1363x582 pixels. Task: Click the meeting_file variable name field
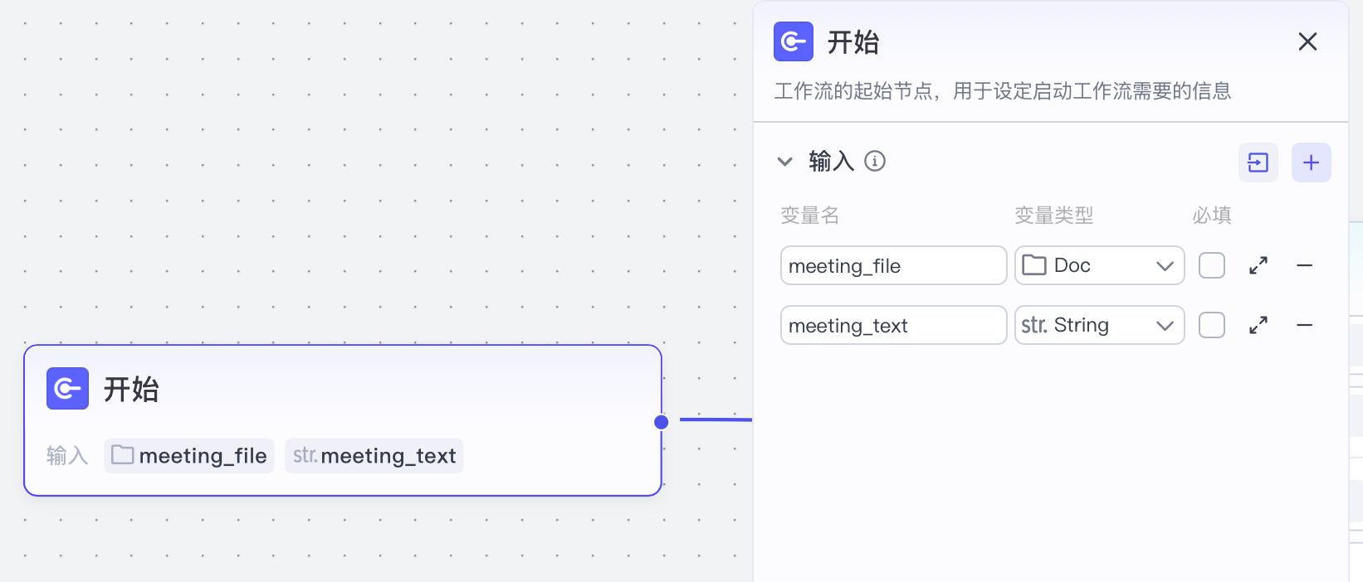point(893,265)
